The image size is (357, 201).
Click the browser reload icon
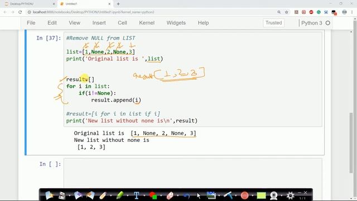(x=20, y=12)
